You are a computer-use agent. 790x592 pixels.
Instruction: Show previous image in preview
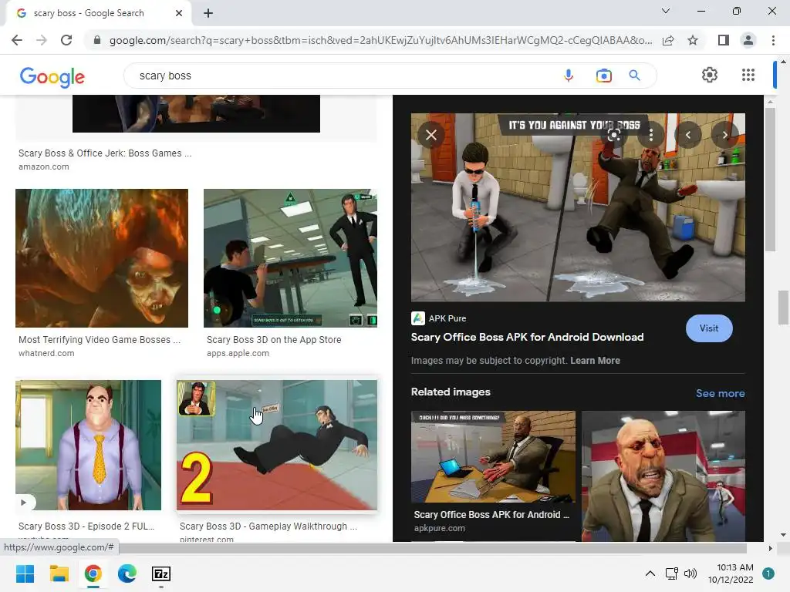click(x=687, y=135)
